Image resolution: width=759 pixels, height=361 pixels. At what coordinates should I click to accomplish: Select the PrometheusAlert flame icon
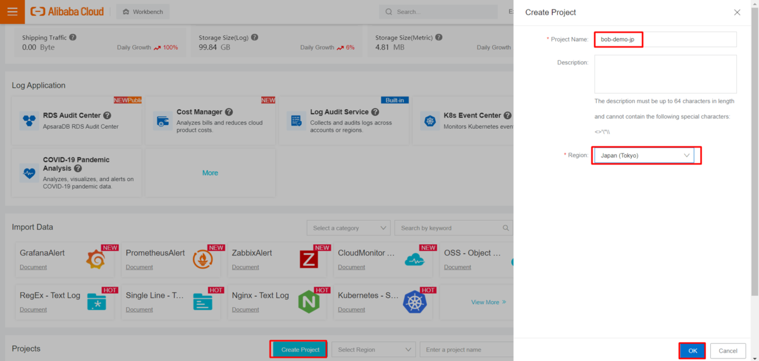(202, 259)
